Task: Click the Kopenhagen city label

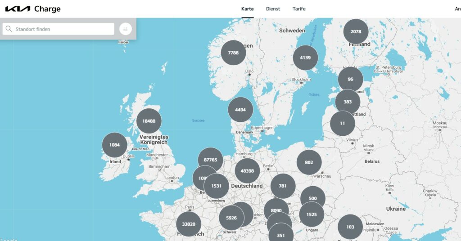Action: [x=262, y=128]
